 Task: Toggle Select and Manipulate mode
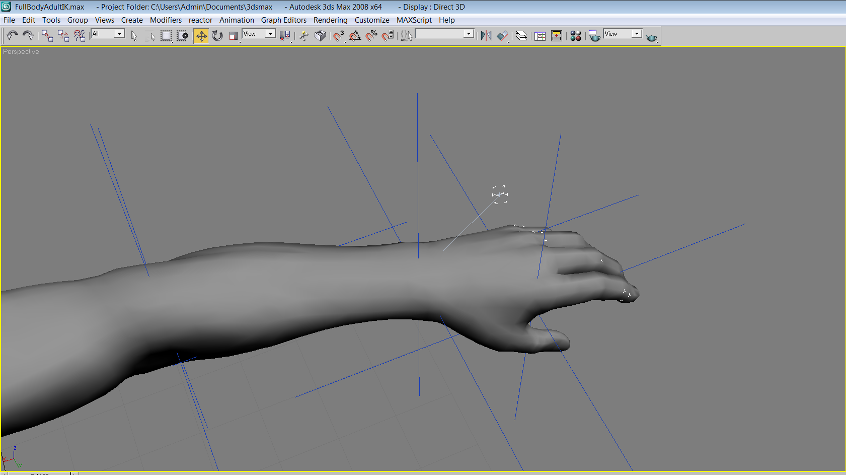[304, 35]
